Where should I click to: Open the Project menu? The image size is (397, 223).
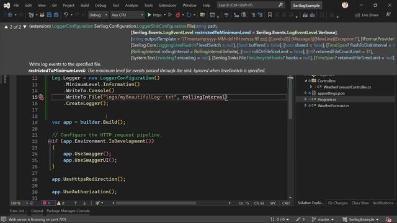[x=68, y=5]
